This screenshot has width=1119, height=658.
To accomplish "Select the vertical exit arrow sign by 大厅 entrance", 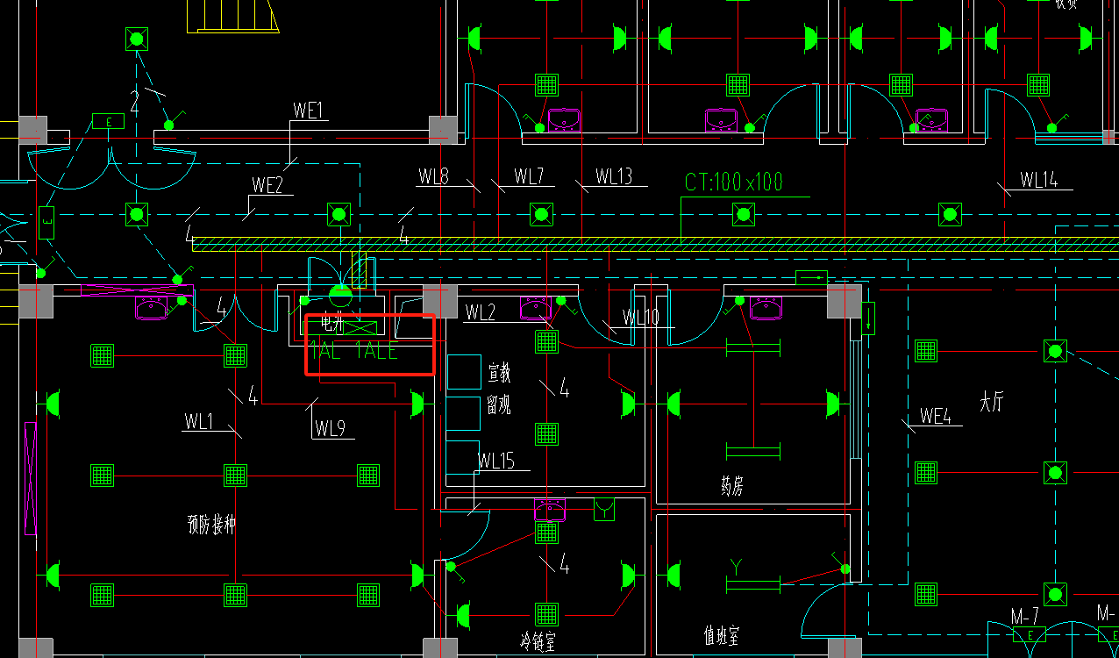I will point(867,318).
